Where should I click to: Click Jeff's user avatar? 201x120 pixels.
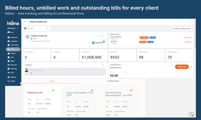pyautogui.click(x=9, y=32)
